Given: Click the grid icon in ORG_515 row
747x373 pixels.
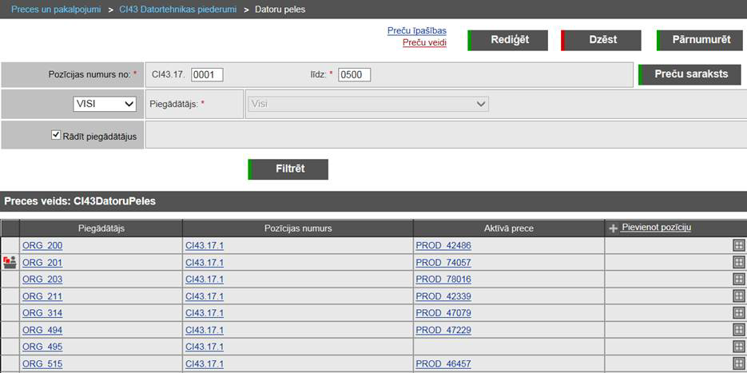Looking at the screenshot, I should 738,363.
